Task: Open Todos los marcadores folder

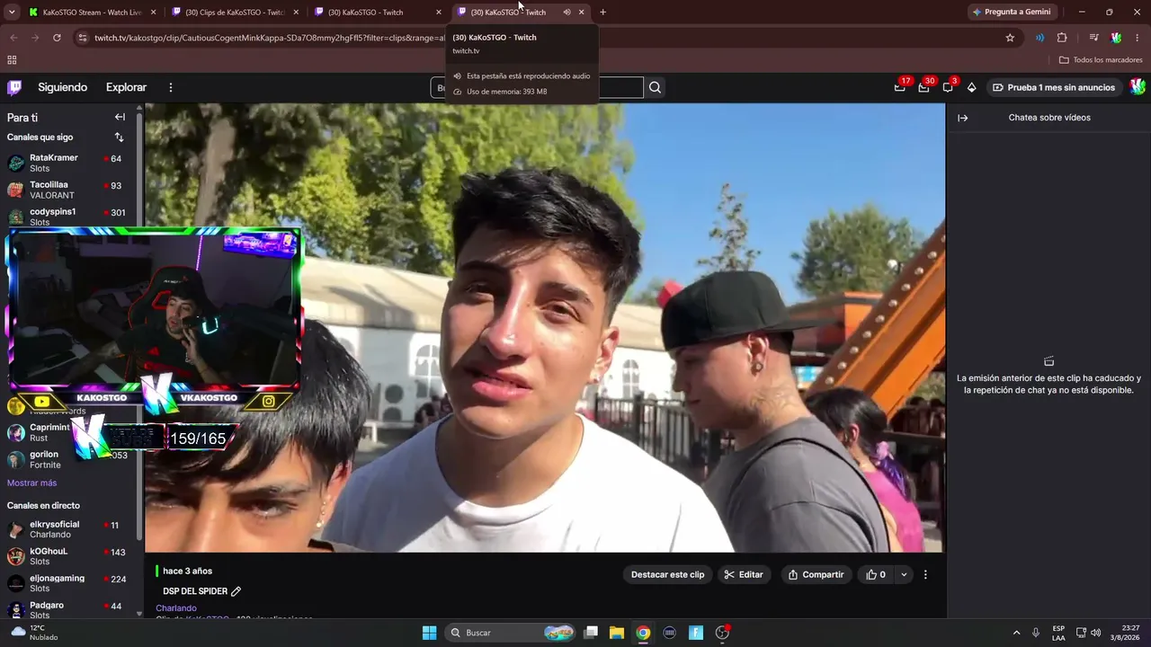Action: [x=1101, y=60]
